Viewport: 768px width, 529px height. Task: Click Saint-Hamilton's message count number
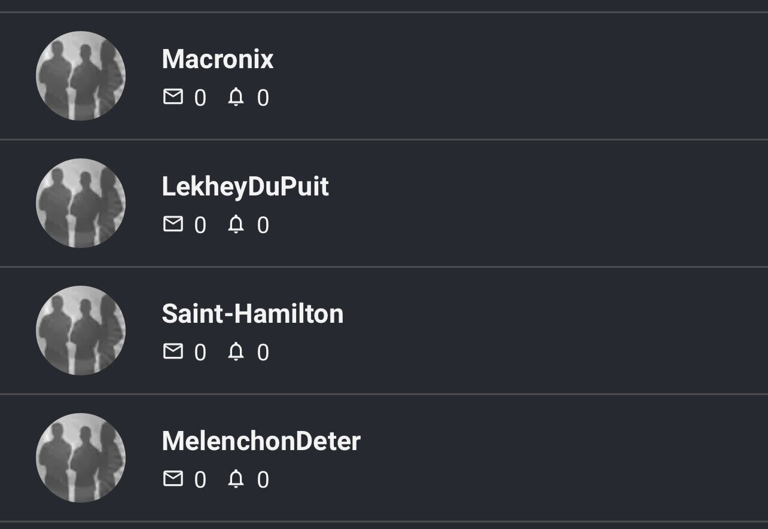click(x=200, y=353)
